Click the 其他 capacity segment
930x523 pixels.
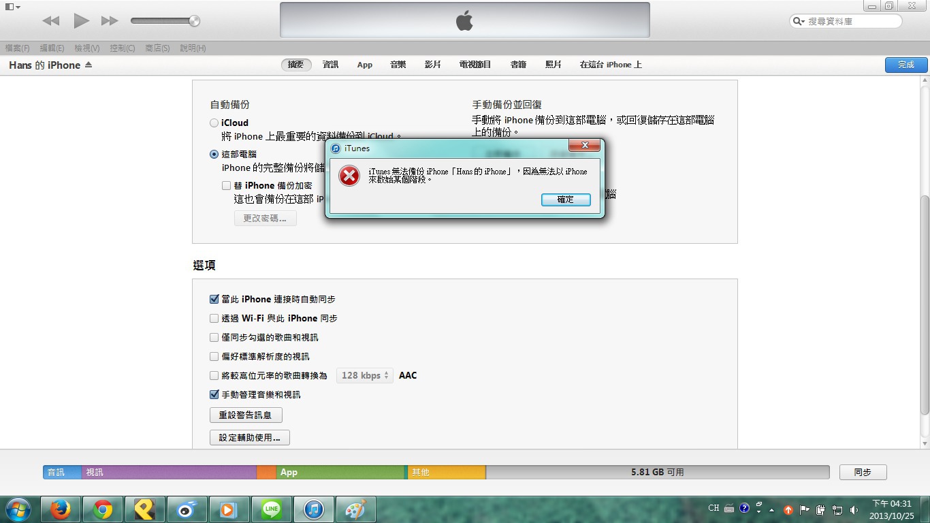(446, 472)
